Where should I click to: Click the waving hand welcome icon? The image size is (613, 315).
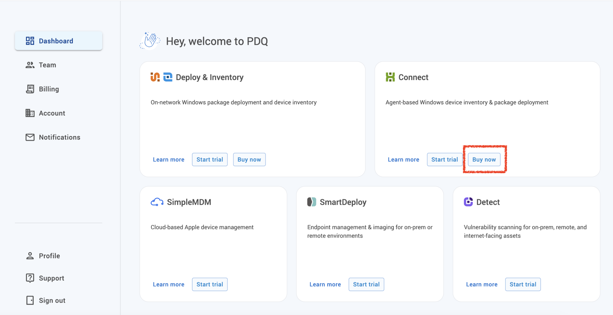[x=150, y=41]
